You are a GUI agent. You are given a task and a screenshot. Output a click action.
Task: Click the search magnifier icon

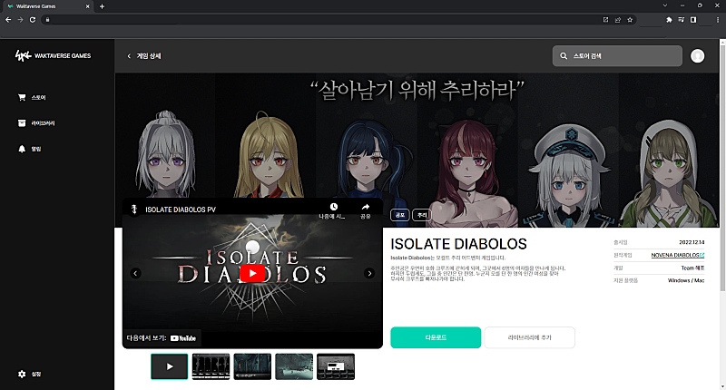pyautogui.click(x=564, y=56)
